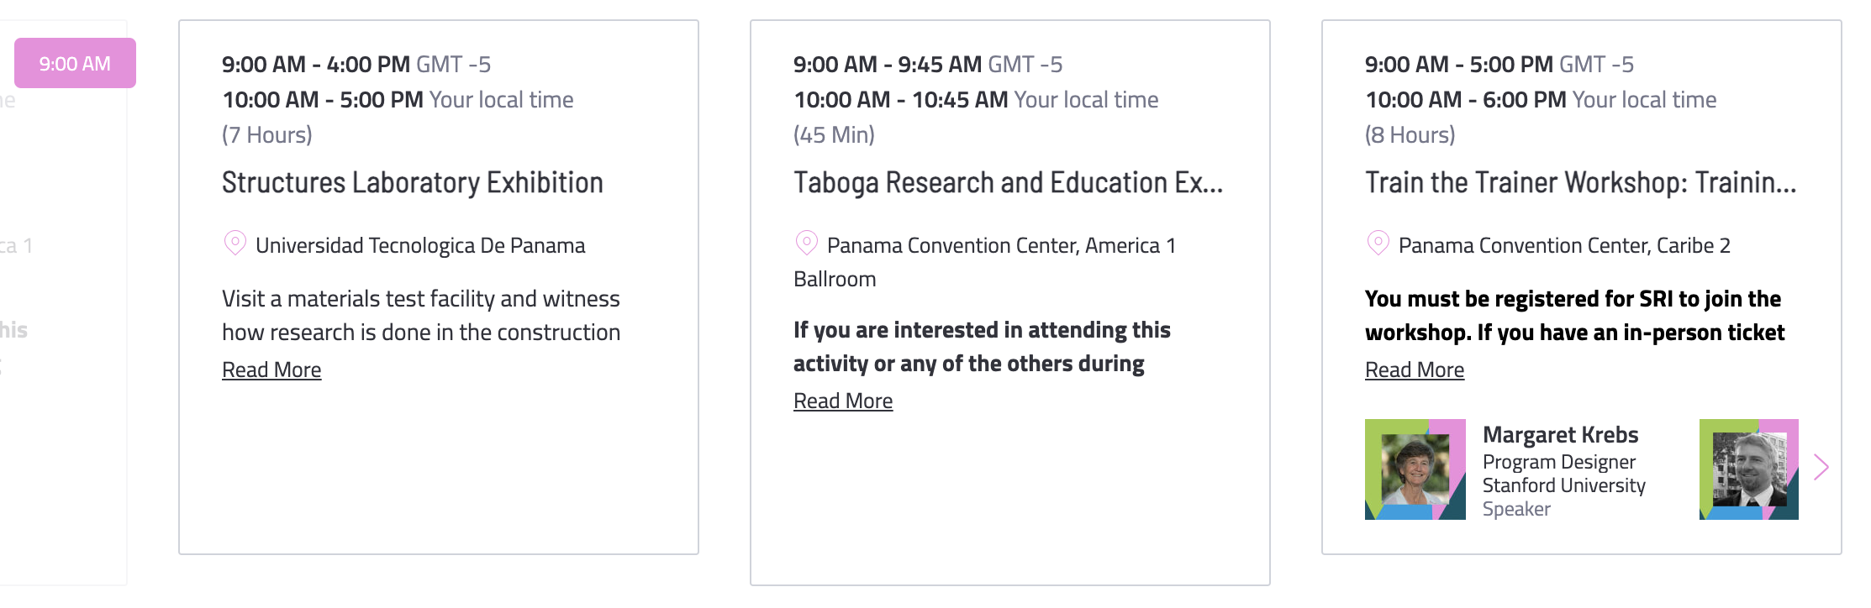Show next speaker with right chevron arrow
This screenshot has width=1871, height=608.
tap(1821, 467)
